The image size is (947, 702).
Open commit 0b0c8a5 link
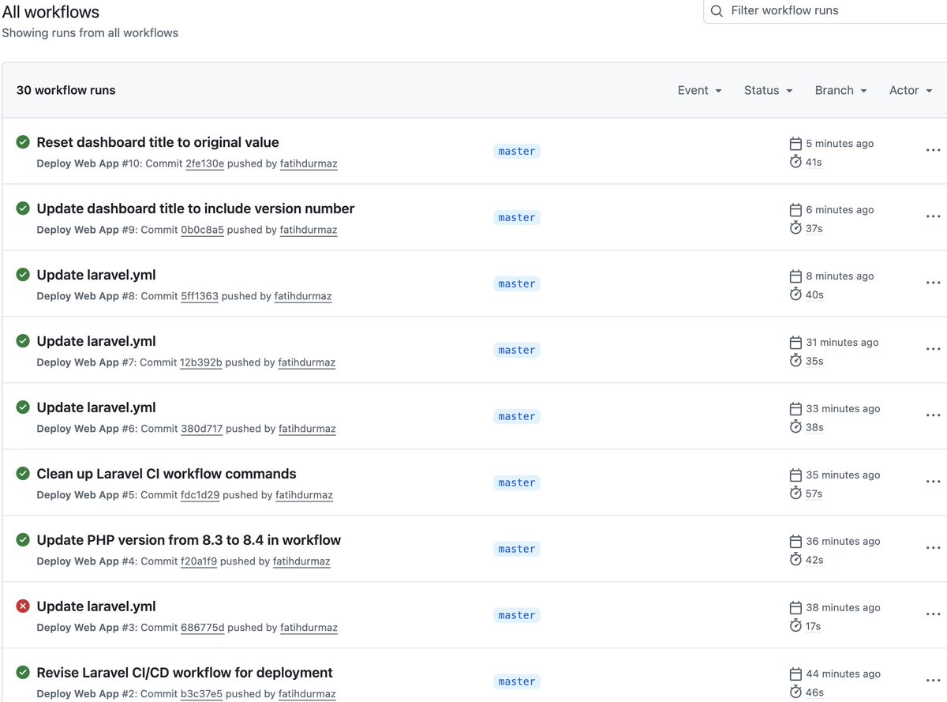[x=202, y=230]
